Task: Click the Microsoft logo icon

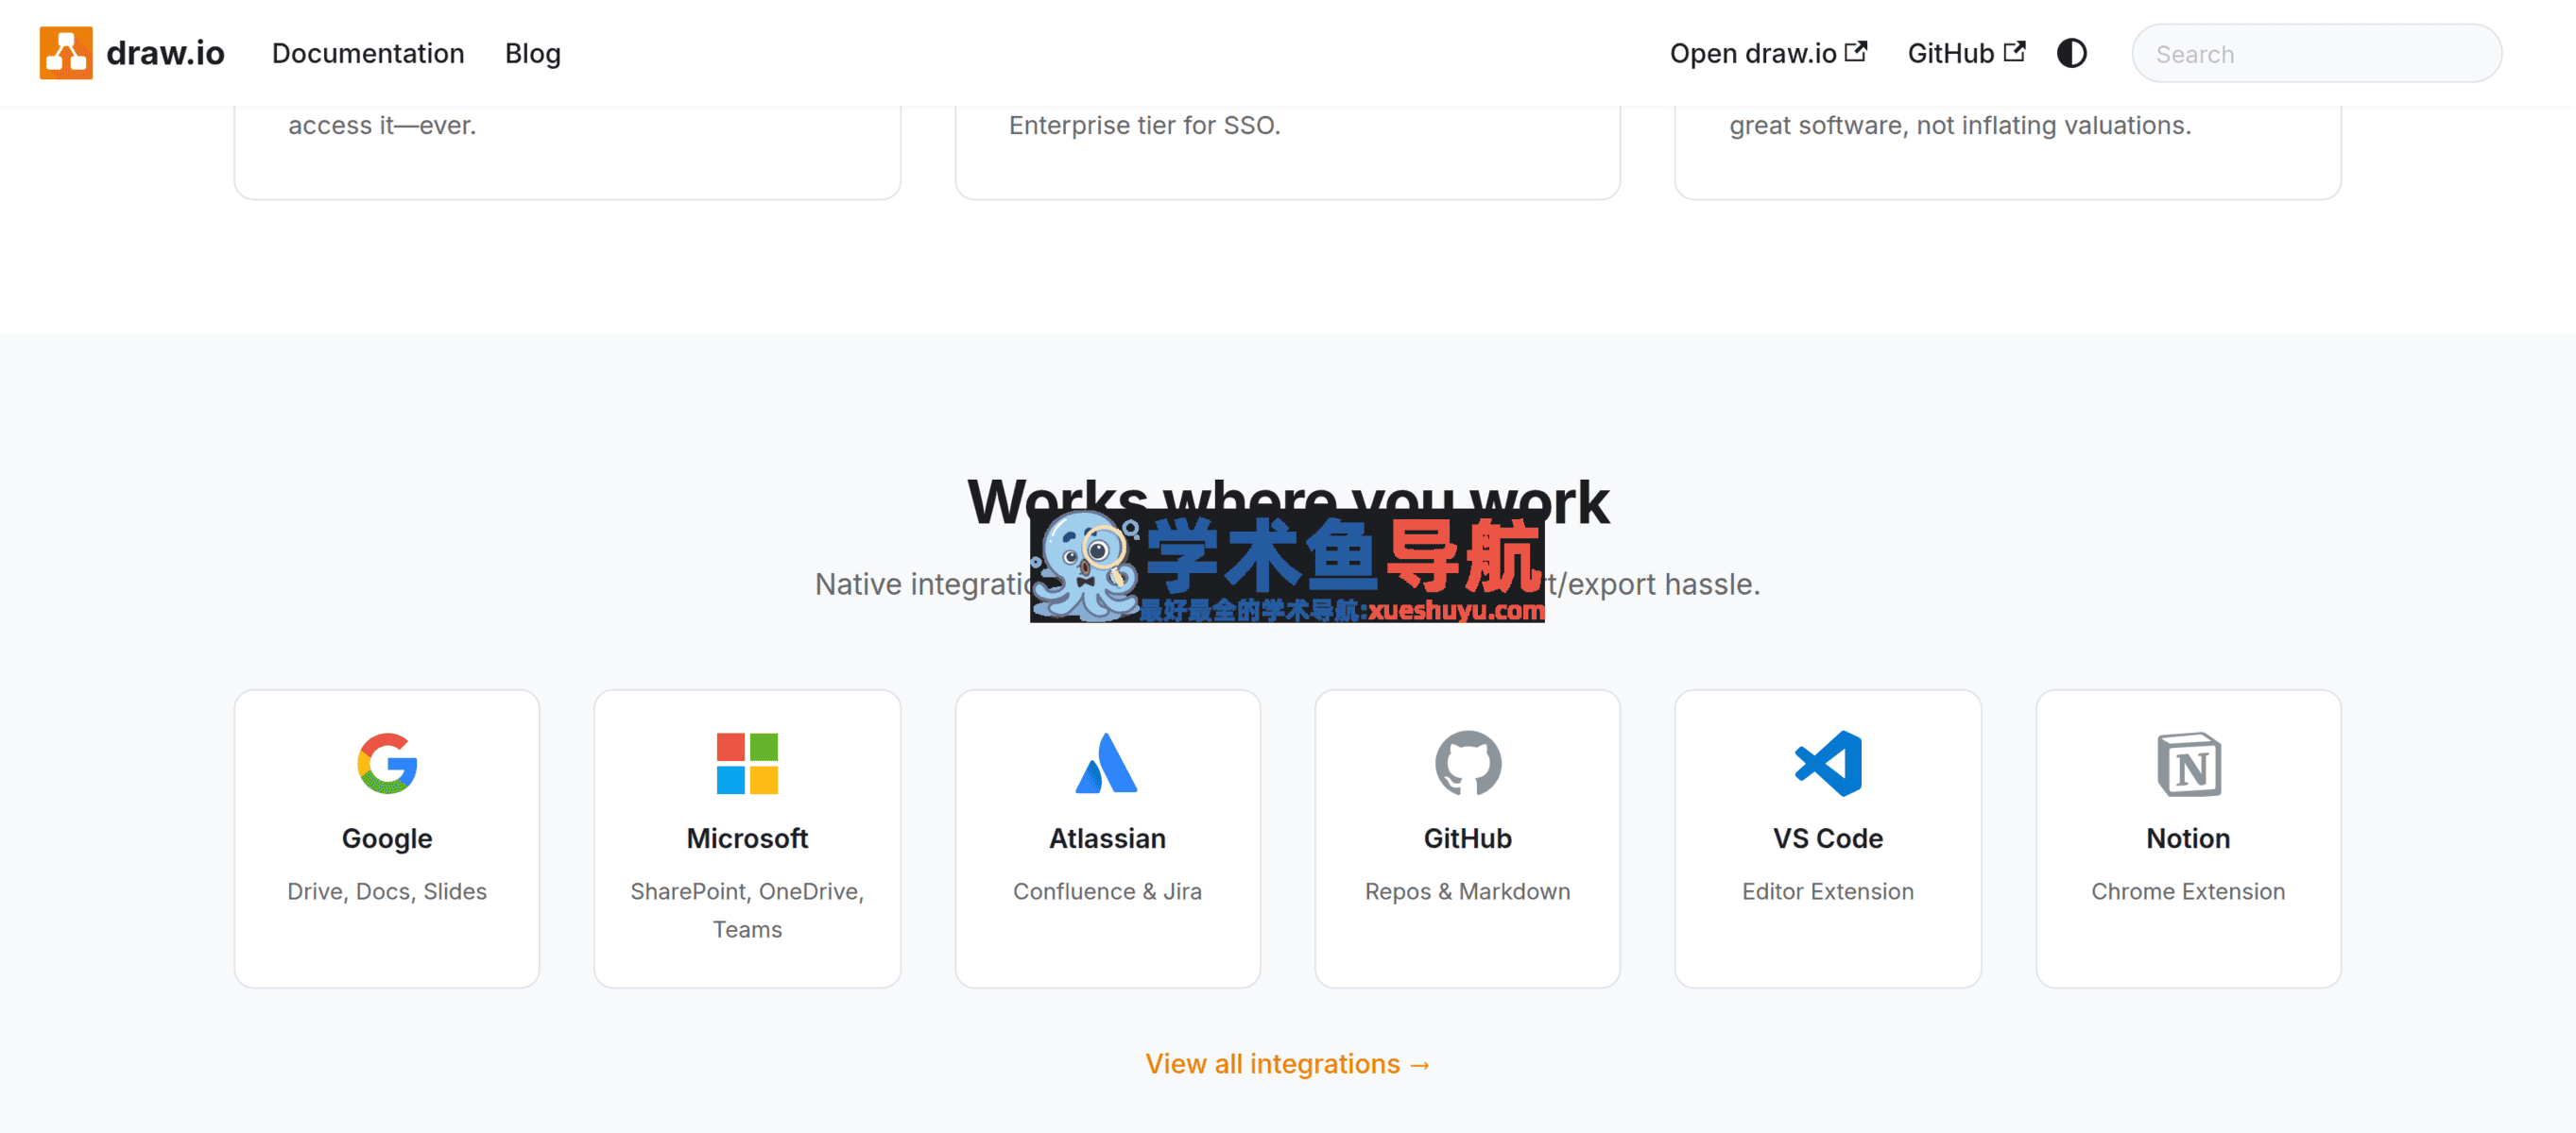Action: (747, 763)
